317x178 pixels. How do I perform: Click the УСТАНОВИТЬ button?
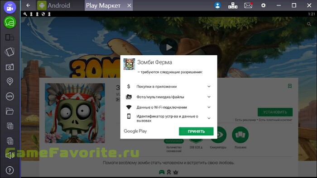click(275, 112)
